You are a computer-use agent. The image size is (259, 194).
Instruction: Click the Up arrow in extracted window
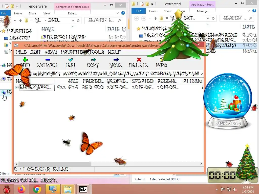[156, 18]
